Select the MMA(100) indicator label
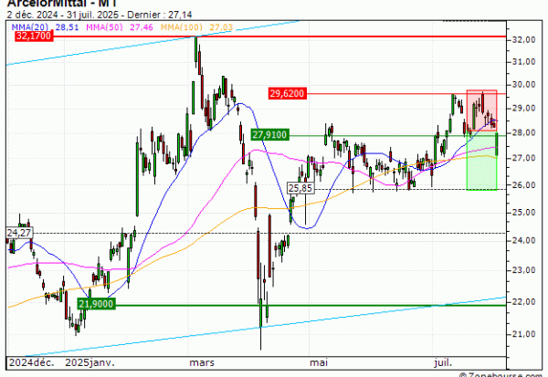The width and height of the screenshot is (548, 377). click(182, 27)
